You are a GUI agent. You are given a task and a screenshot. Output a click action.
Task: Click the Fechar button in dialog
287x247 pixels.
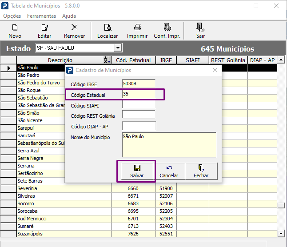[x=201, y=171]
